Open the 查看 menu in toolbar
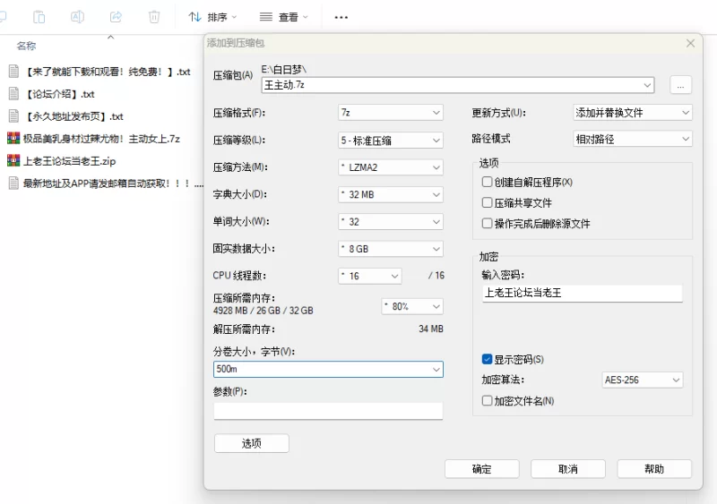 pos(283,17)
